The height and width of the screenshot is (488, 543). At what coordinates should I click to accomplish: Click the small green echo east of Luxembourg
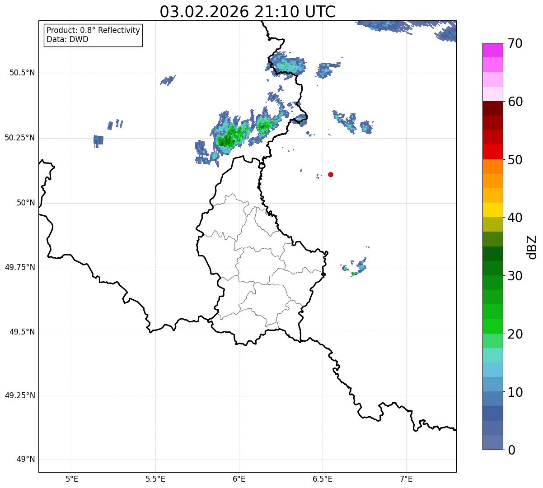click(354, 274)
